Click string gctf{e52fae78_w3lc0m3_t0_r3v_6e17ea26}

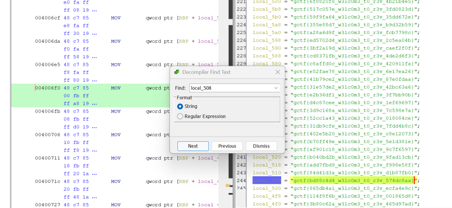354,72
